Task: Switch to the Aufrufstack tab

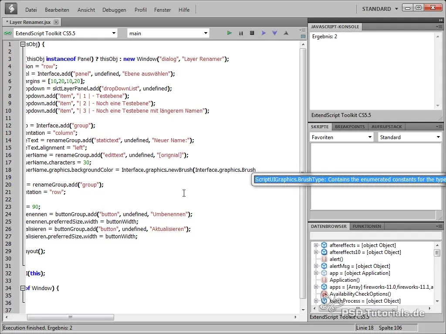Action: tap(387, 127)
